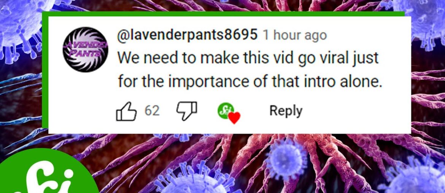Click the first line of comment text
The image size is (445, 193).
point(248,59)
